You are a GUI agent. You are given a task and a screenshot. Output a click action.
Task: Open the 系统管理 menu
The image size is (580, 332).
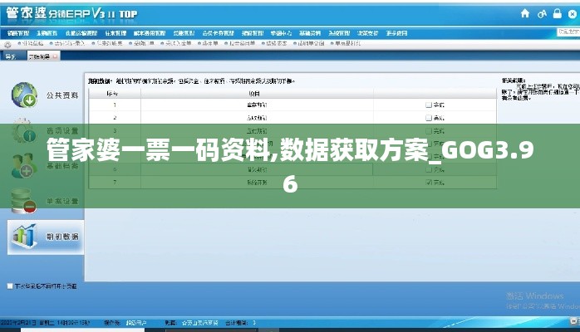[339, 33]
